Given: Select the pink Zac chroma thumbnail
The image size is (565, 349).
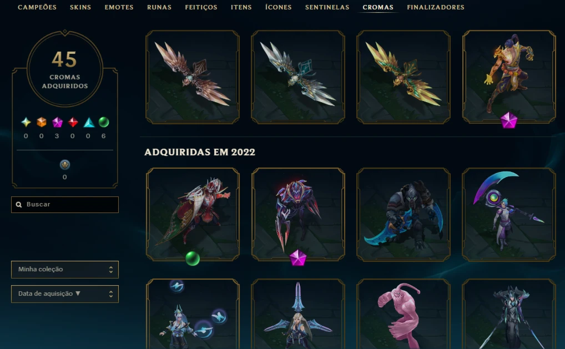Looking at the screenshot, I should tap(403, 313).
